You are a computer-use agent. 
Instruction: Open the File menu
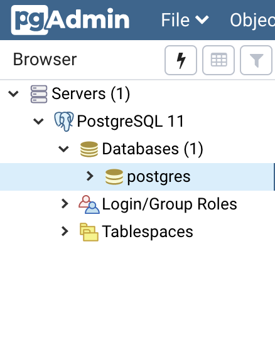coord(185,20)
